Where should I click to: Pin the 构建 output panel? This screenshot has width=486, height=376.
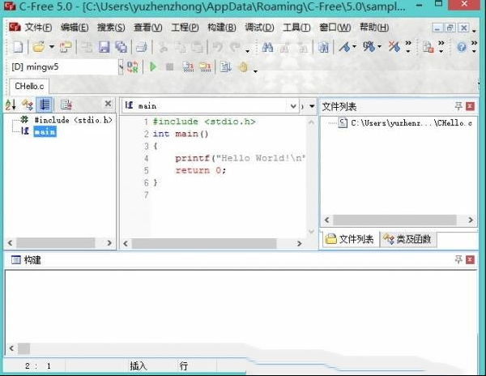(458, 259)
